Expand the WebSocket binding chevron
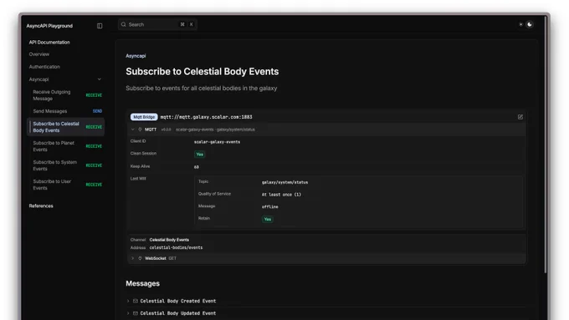This screenshot has height=320, width=569. tap(132, 258)
